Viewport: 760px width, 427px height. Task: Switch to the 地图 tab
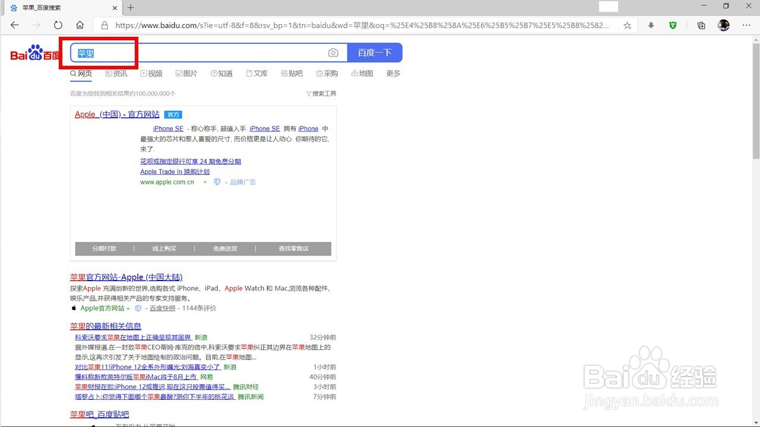pos(362,74)
